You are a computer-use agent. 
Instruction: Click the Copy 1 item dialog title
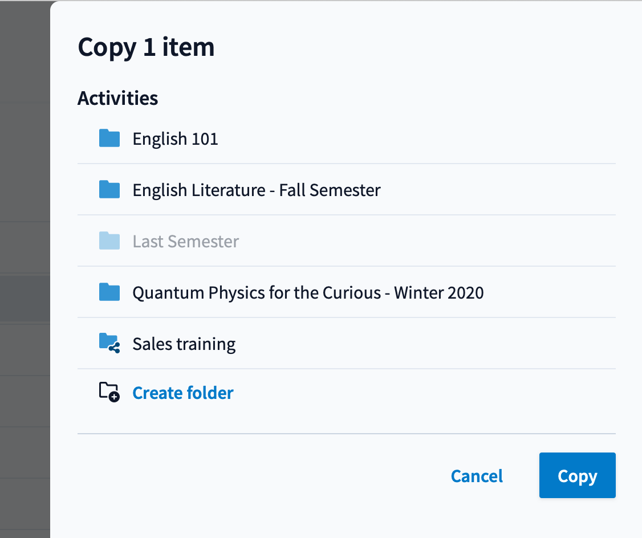[146, 47]
